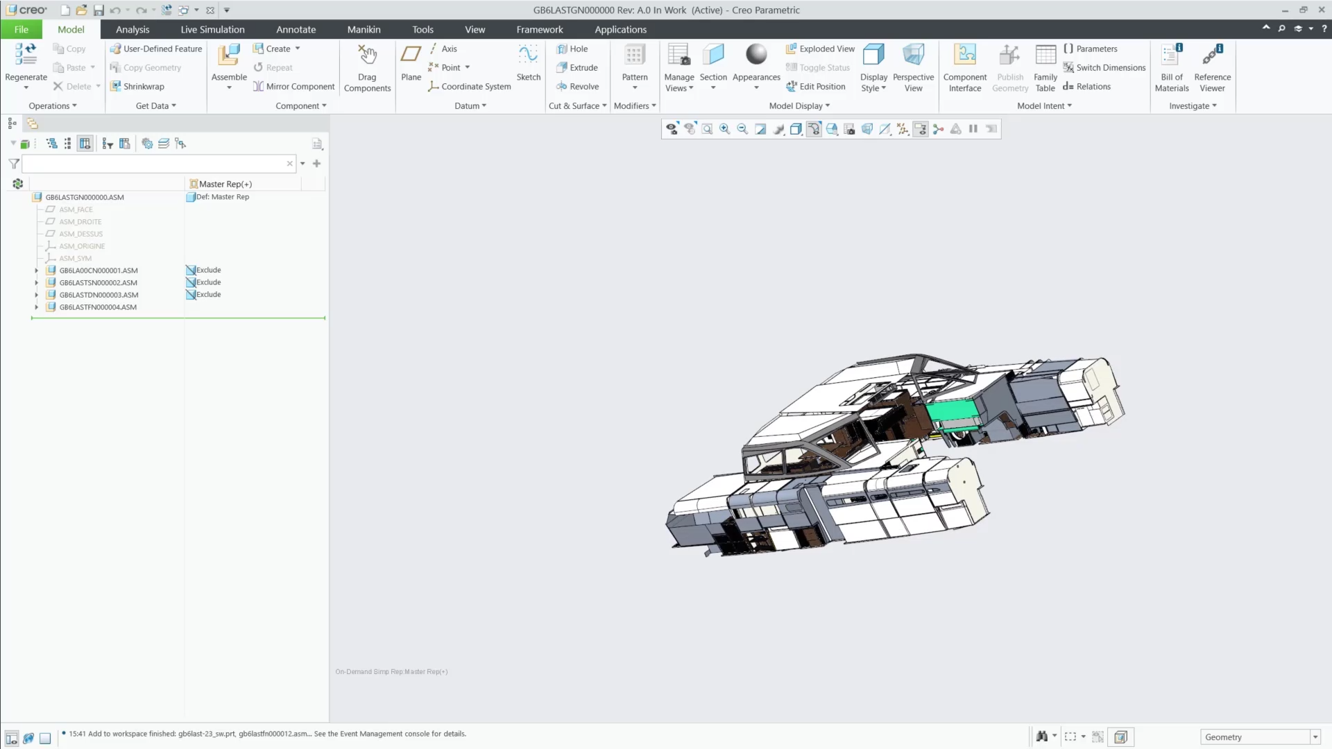The width and height of the screenshot is (1332, 749).
Task: Click the Relations button
Action: point(1086,86)
